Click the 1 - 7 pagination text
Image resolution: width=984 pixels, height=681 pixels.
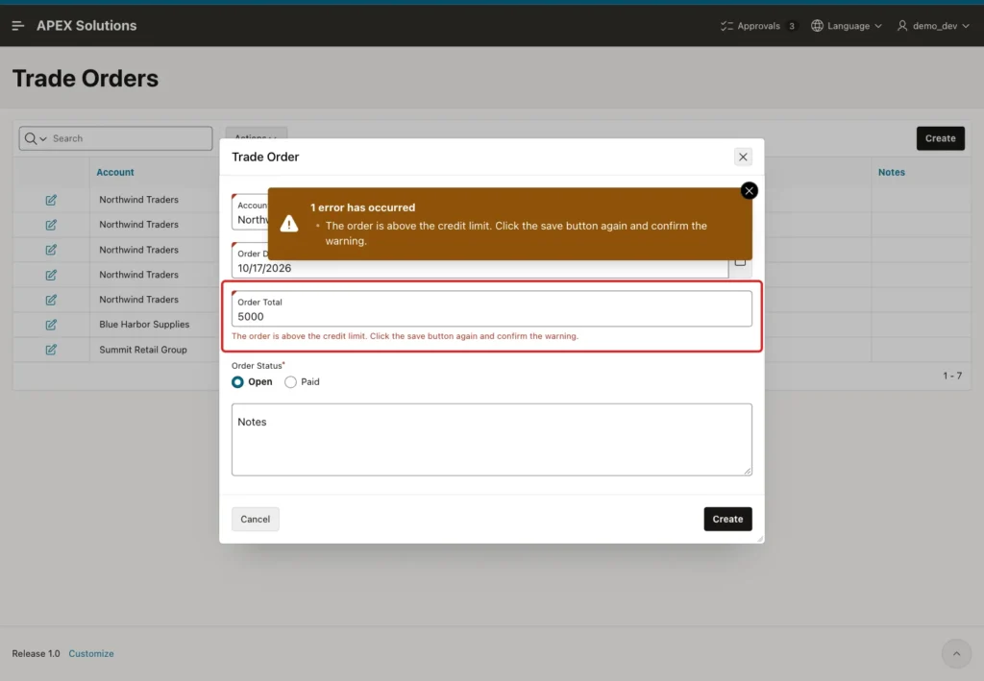point(952,376)
